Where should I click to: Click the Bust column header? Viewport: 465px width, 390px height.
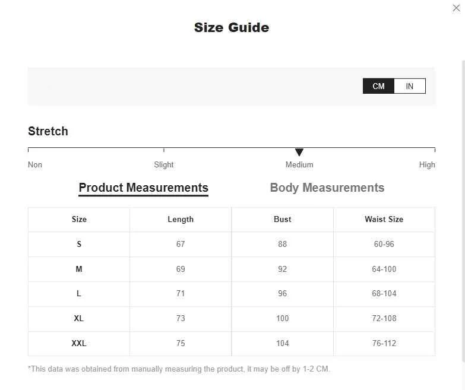point(282,220)
